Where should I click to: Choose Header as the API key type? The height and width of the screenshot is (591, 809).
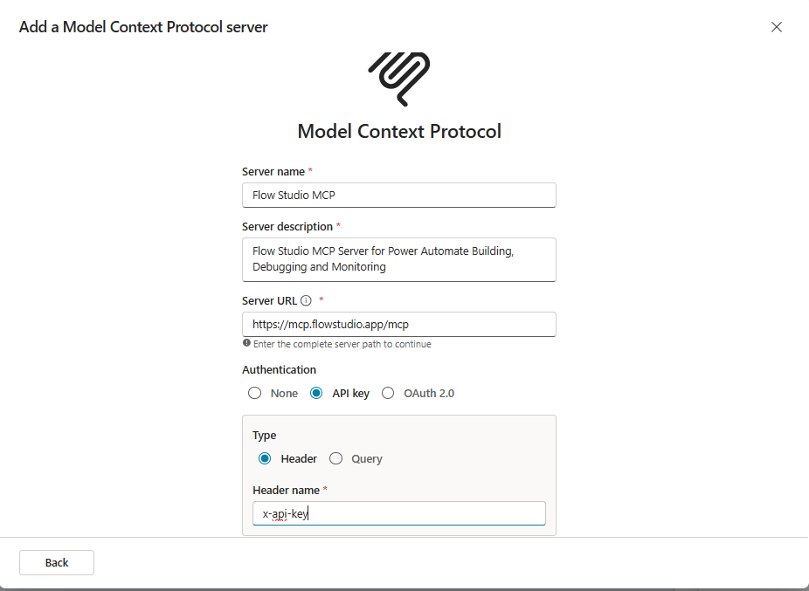266,458
